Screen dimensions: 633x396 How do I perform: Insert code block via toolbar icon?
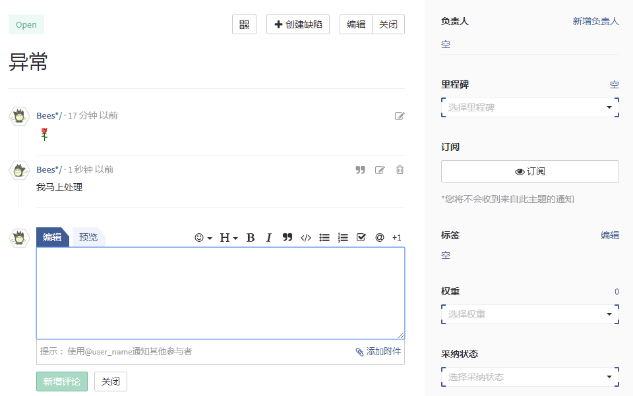(306, 238)
